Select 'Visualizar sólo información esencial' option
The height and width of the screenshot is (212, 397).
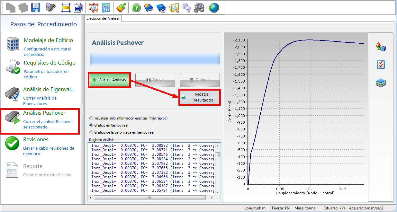tap(92, 118)
